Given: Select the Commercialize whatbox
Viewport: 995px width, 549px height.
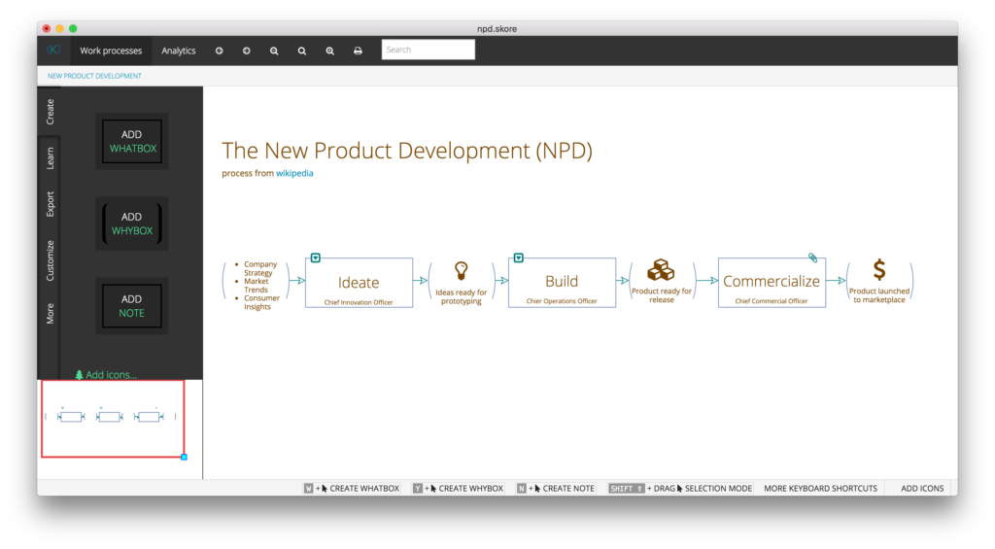Looking at the screenshot, I should coord(772,283).
